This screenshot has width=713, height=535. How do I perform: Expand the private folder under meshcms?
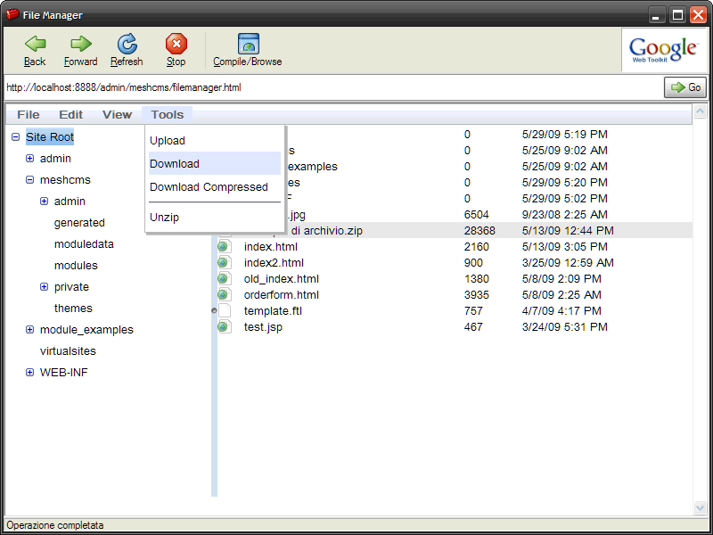coord(44,287)
